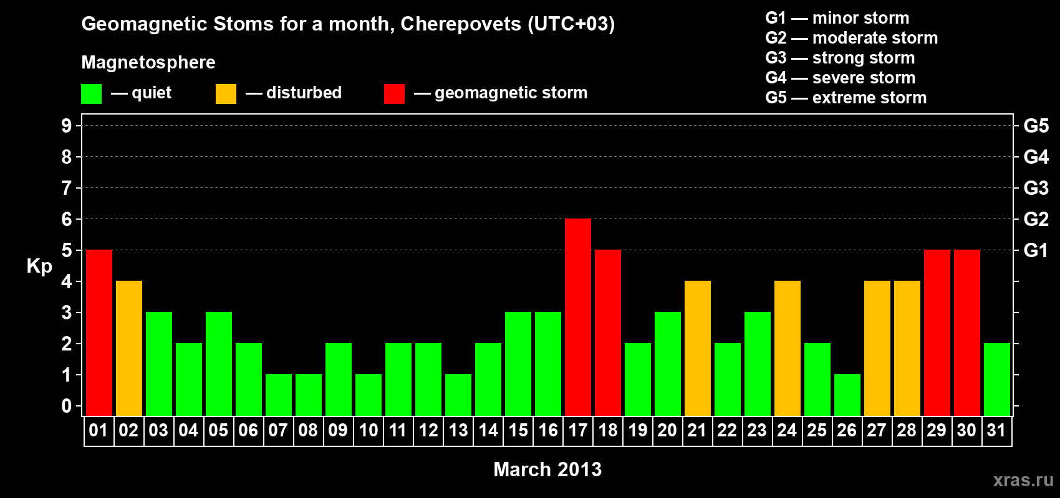Viewport: 1060px width, 498px height.
Task: Click the orange bar for day 27
Action: pos(877,348)
